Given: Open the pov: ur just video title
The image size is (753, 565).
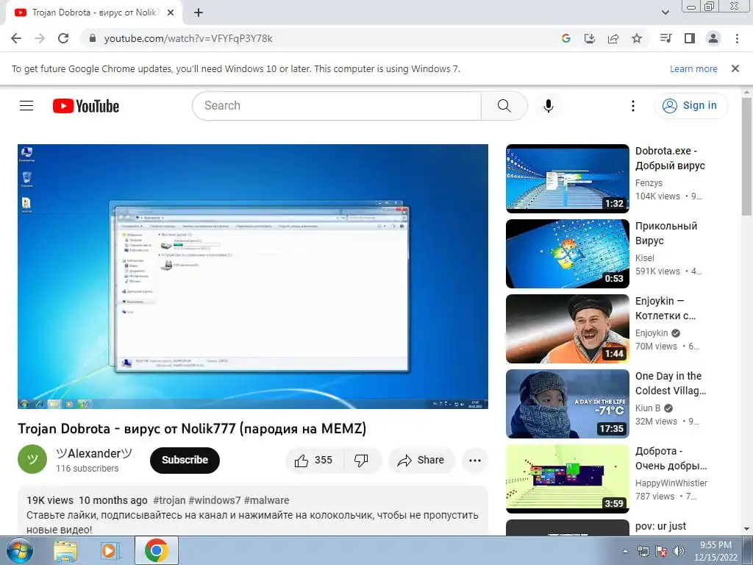Looking at the screenshot, I should pyautogui.click(x=660, y=526).
